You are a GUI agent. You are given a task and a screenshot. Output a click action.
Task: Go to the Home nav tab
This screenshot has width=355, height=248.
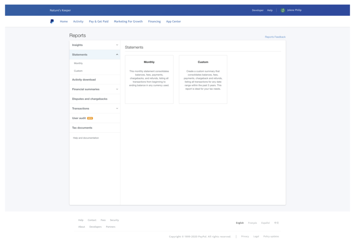(x=64, y=21)
